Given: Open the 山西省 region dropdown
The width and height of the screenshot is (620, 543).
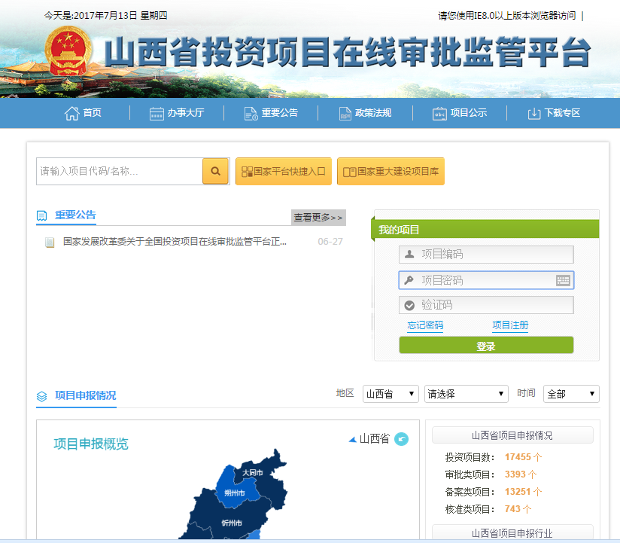Looking at the screenshot, I should 391,394.
